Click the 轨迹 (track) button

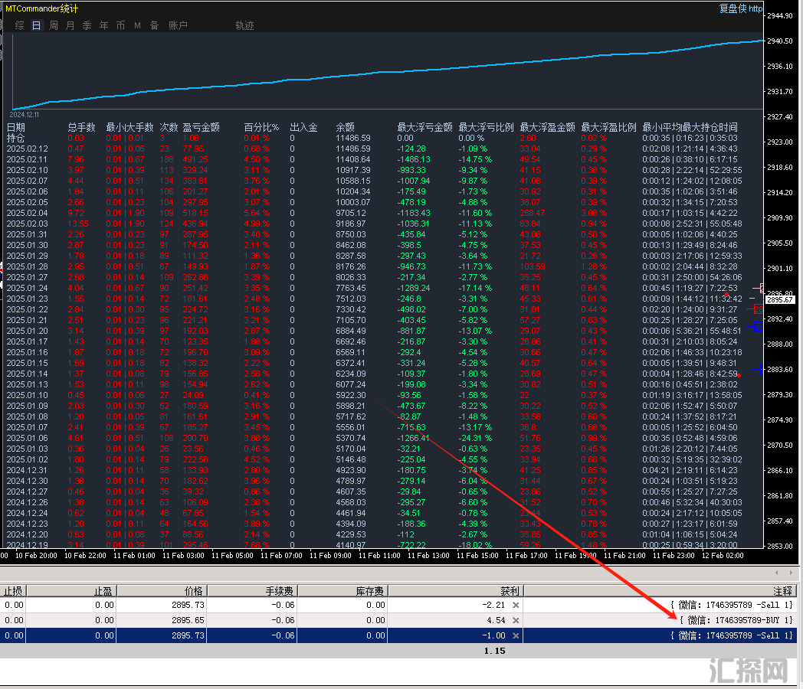[x=244, y=25]
